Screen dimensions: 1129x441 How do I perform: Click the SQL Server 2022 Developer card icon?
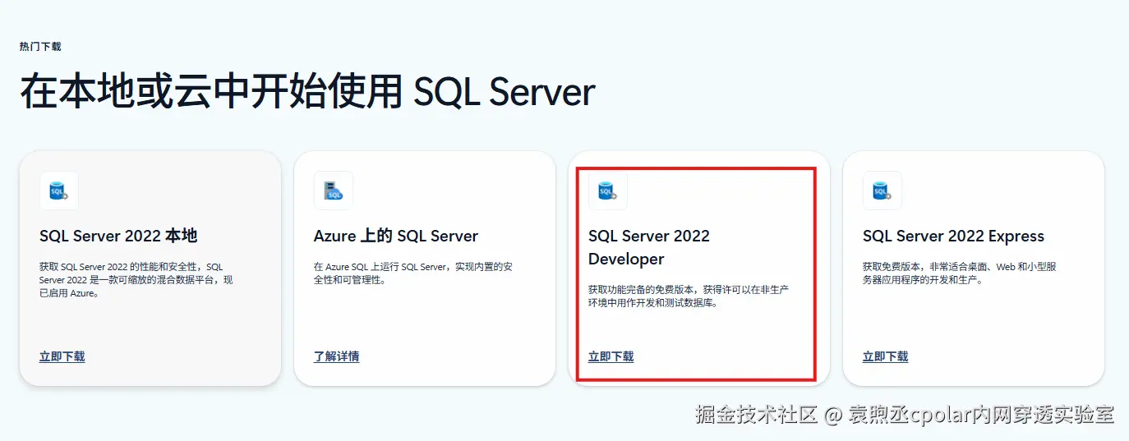608,191
